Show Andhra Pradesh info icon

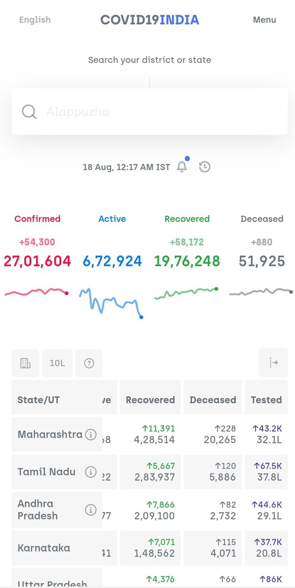tap(91, 510)
